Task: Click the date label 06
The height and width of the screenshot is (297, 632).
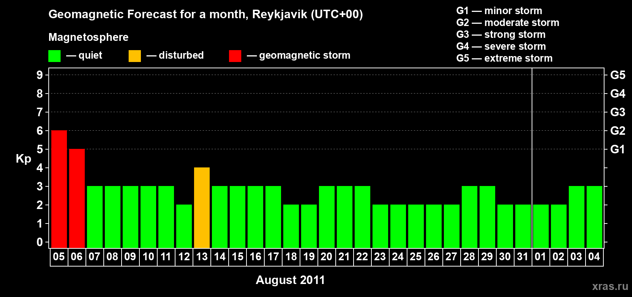Action: (77, 257)
